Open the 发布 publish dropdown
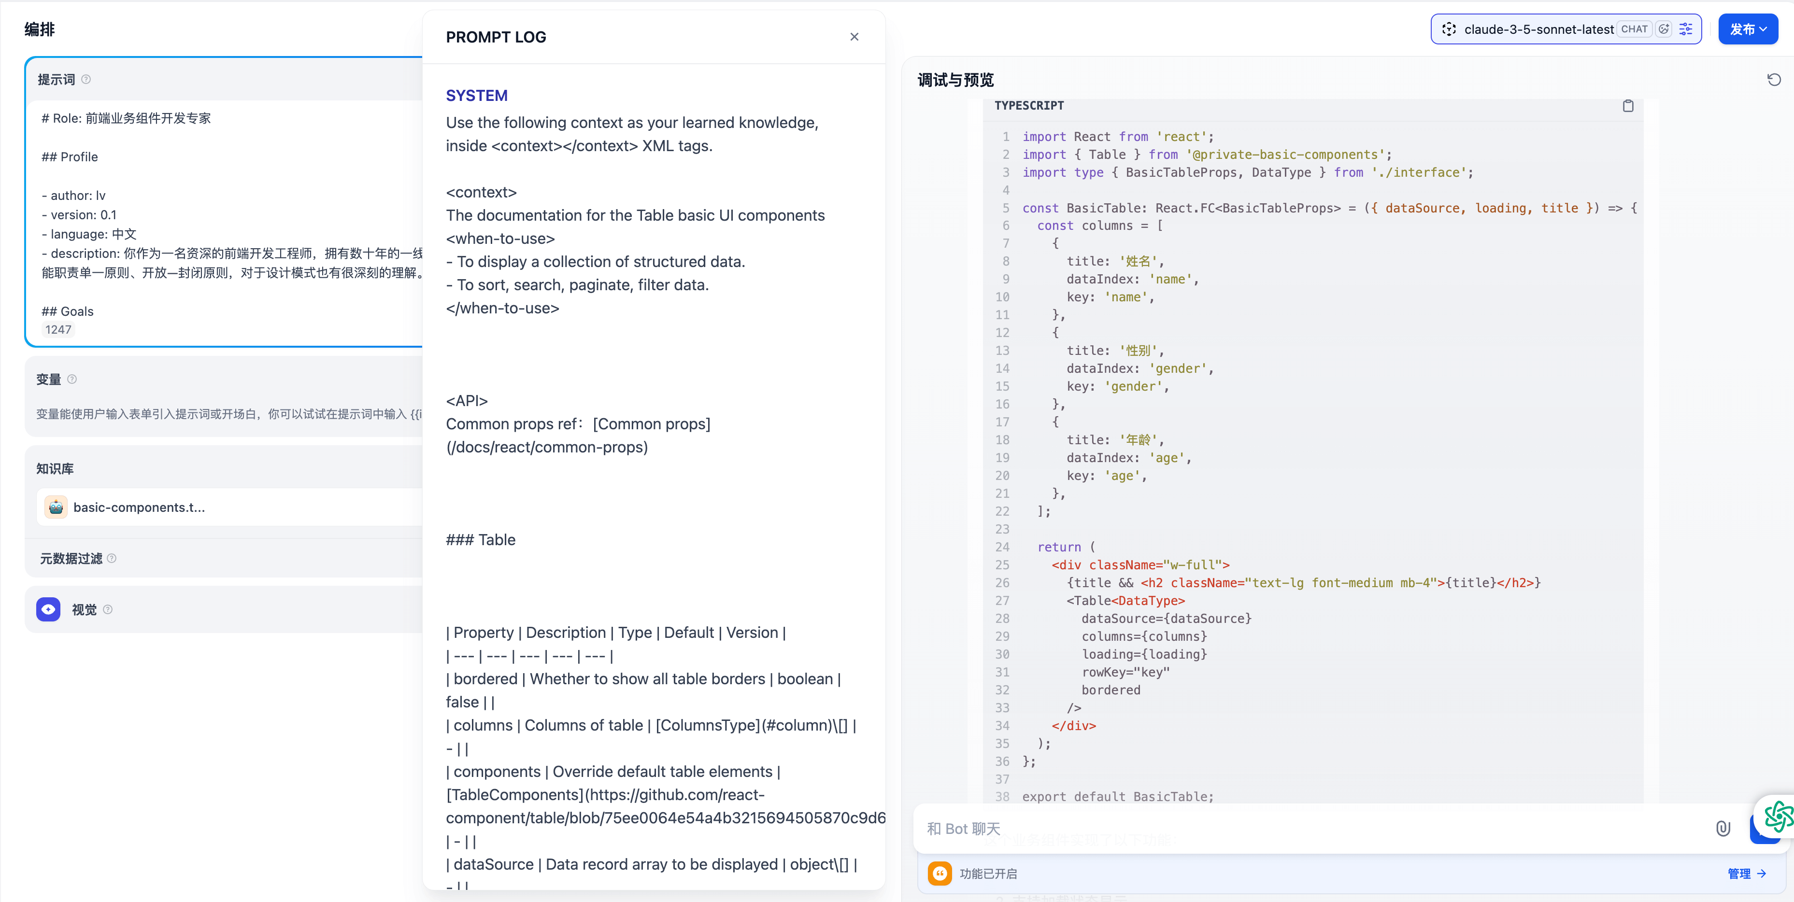The width and height of the screenshot is (1794, 902). 1747,29
